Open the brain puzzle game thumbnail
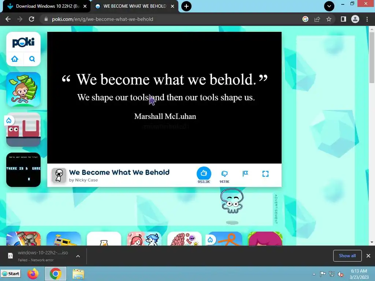Image resolution: width=375 pixels, height=281 pixels. click(x=185, y=239)
